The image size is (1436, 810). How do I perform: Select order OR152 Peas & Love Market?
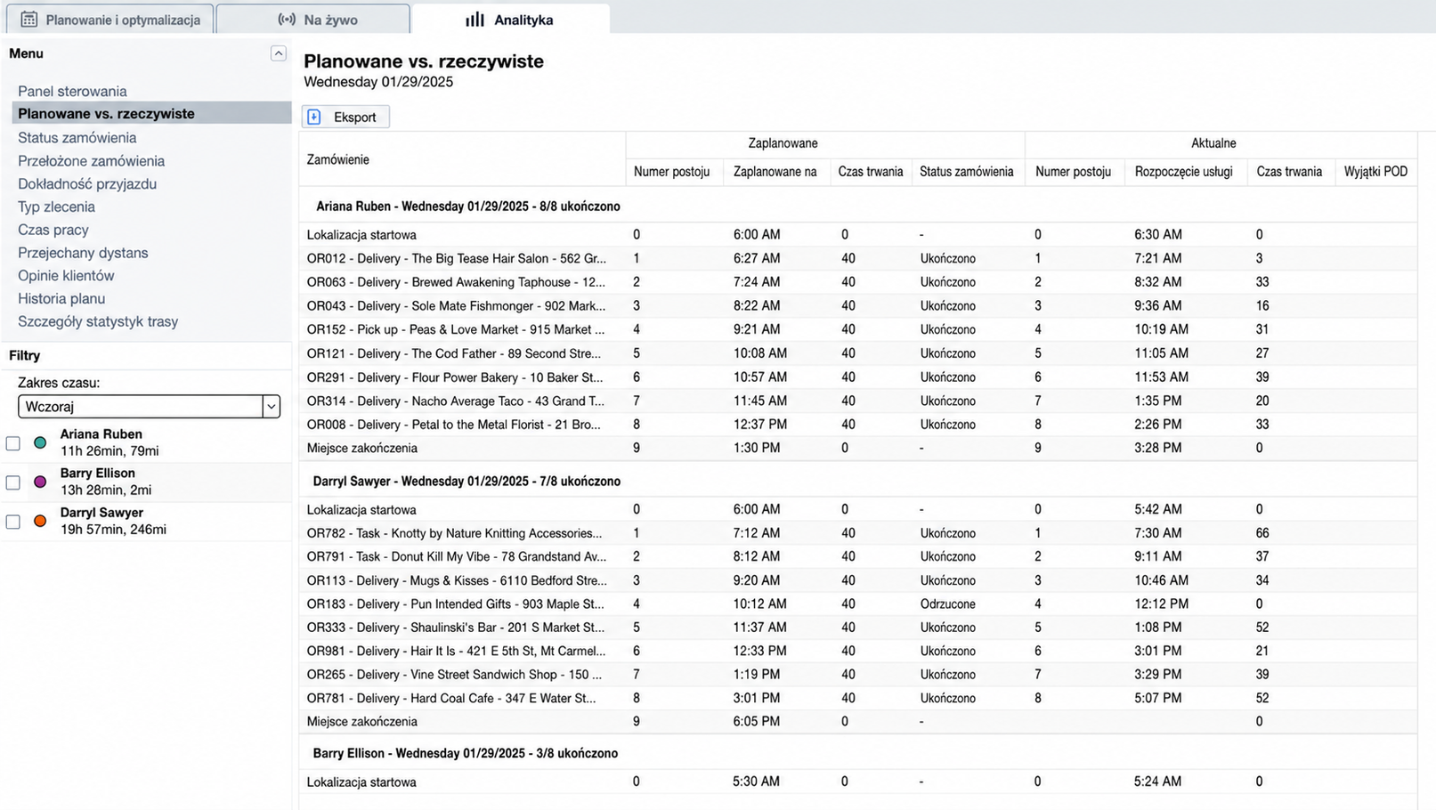[x=456, y=329]
